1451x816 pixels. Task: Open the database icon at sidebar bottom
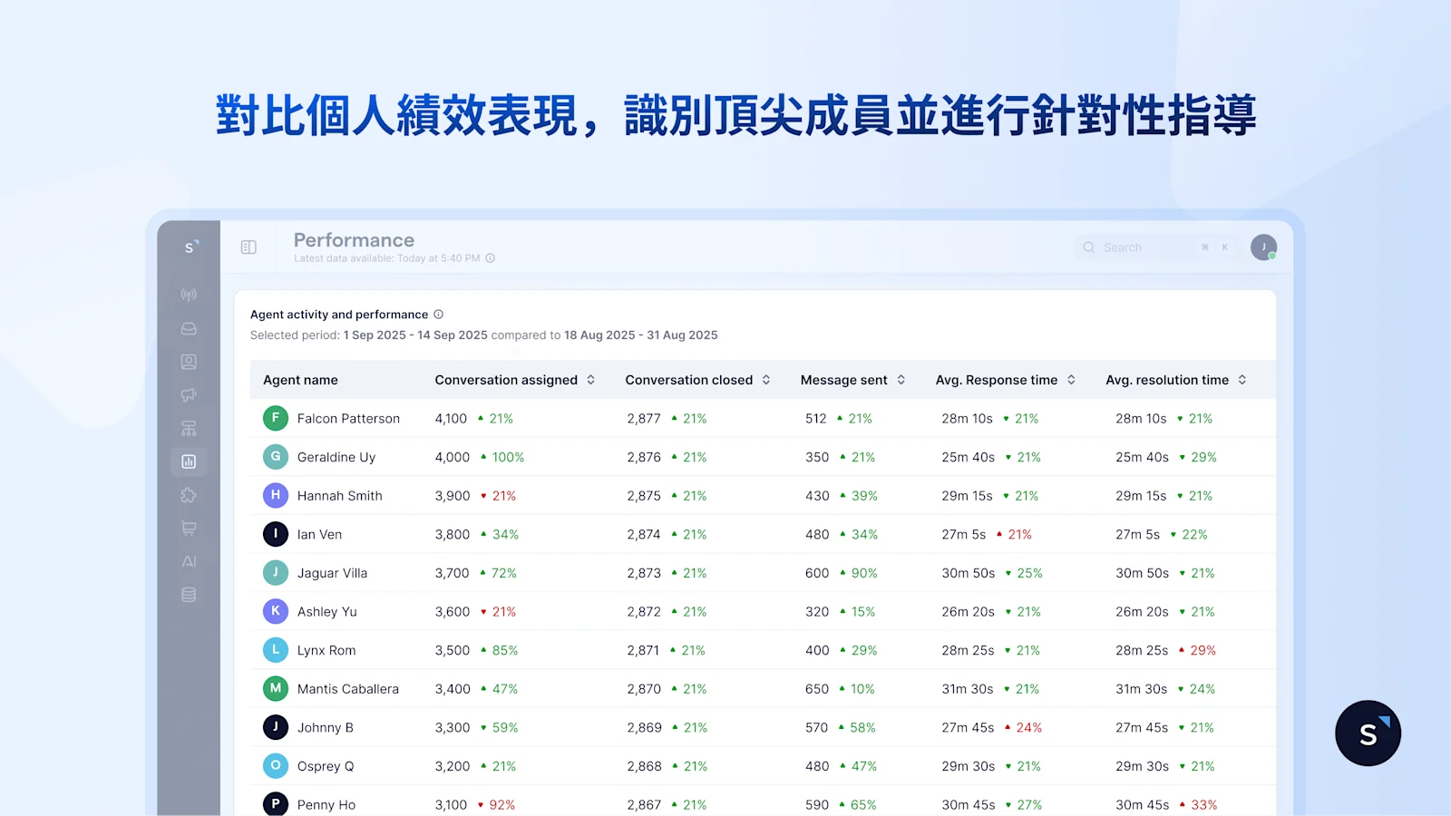[189, 595]
